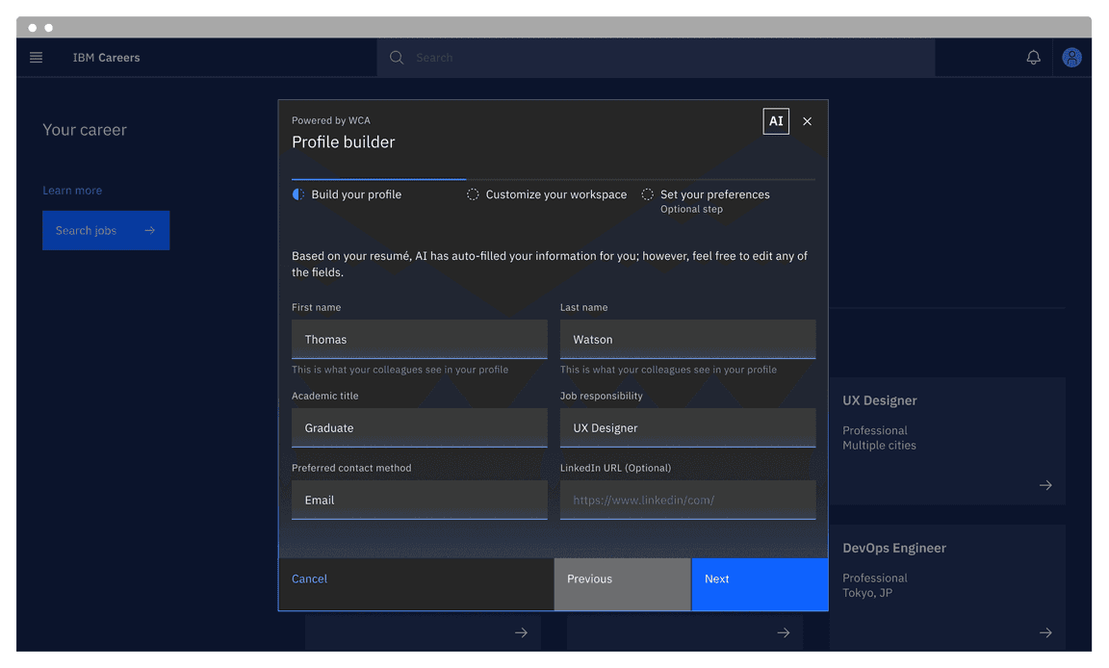
Task: Select the Set your preferences step circle
Action: tap(648, 193)
